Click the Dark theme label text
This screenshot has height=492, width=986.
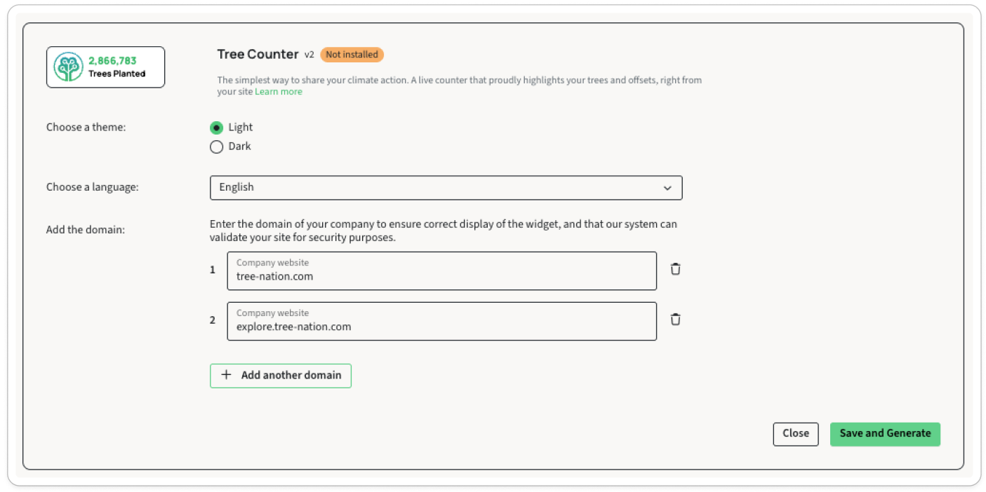point(239,146)
